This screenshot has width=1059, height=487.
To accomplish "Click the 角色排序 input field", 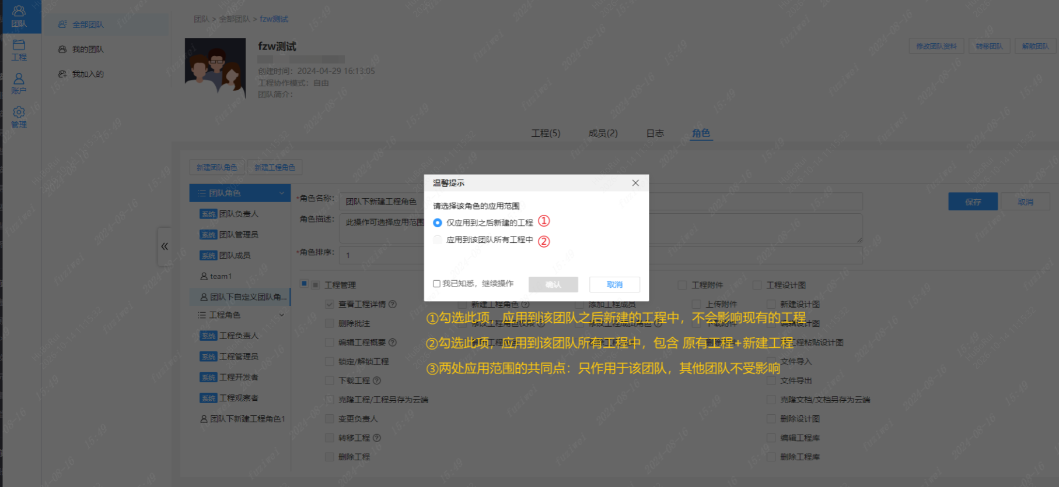I will (x=601, y=255).
